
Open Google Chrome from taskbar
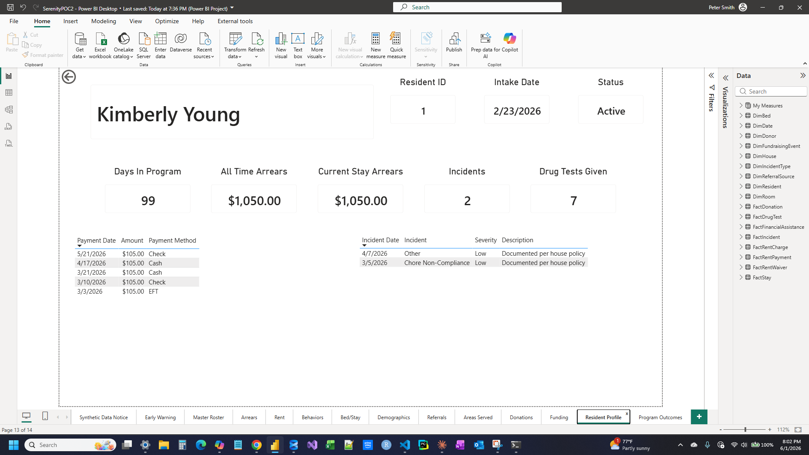[257, 445]
